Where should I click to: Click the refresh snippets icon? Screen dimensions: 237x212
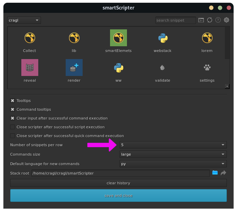[x=210, y=20]
